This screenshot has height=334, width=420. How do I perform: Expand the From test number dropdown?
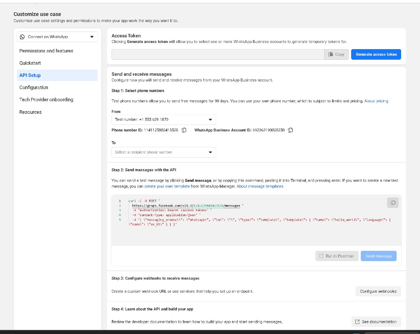point(164,120)
